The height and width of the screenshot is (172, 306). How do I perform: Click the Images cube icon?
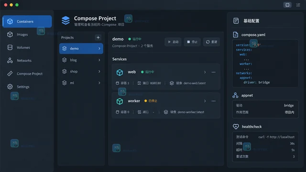(10, 34)
